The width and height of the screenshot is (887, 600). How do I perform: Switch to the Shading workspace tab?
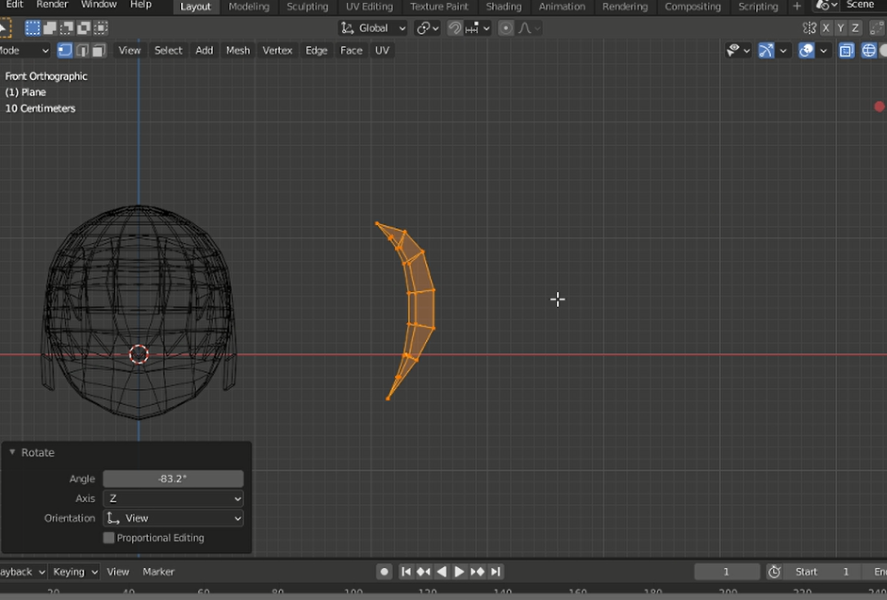503,7
